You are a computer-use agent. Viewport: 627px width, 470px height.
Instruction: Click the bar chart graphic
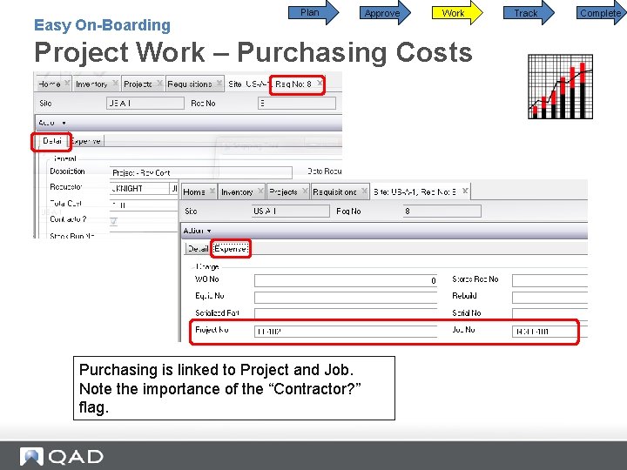point(560,87)
